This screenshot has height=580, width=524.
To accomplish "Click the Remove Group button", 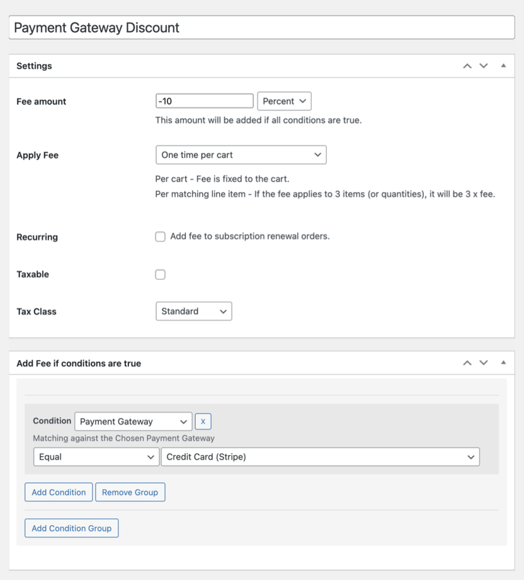I will tap(130, 492).
